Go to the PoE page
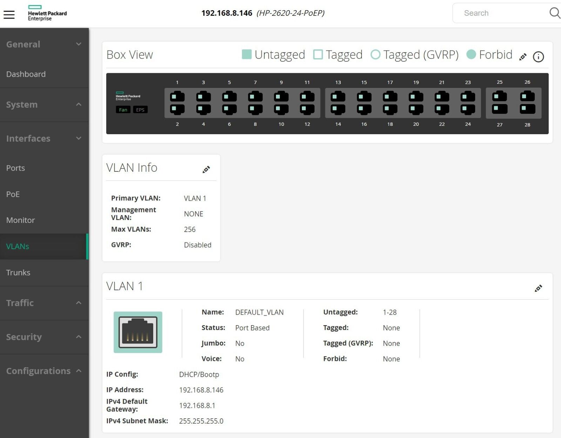561x438 pixels. (13, 194)
